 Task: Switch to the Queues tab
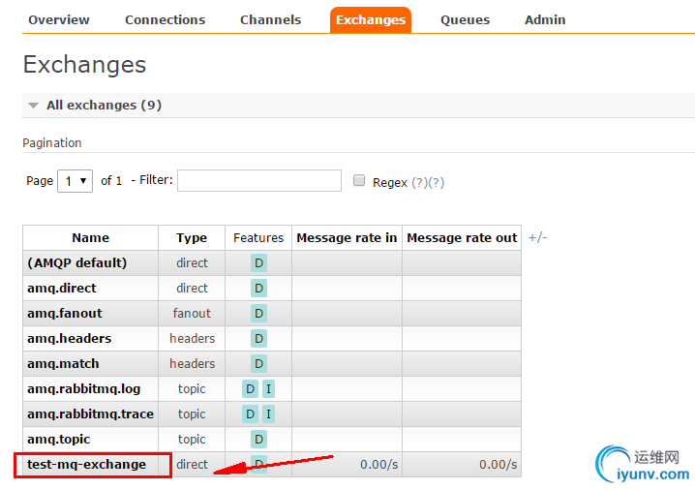(x=465, y=19)
